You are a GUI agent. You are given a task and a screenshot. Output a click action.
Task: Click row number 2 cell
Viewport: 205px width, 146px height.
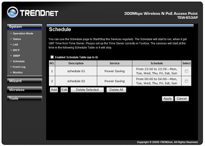point(52,81)
